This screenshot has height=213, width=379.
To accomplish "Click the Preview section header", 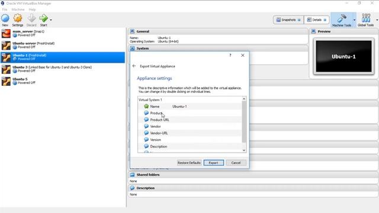I will 343,31.
